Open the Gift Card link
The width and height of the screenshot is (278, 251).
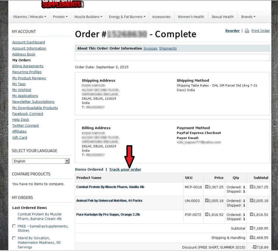click(20, 137)
